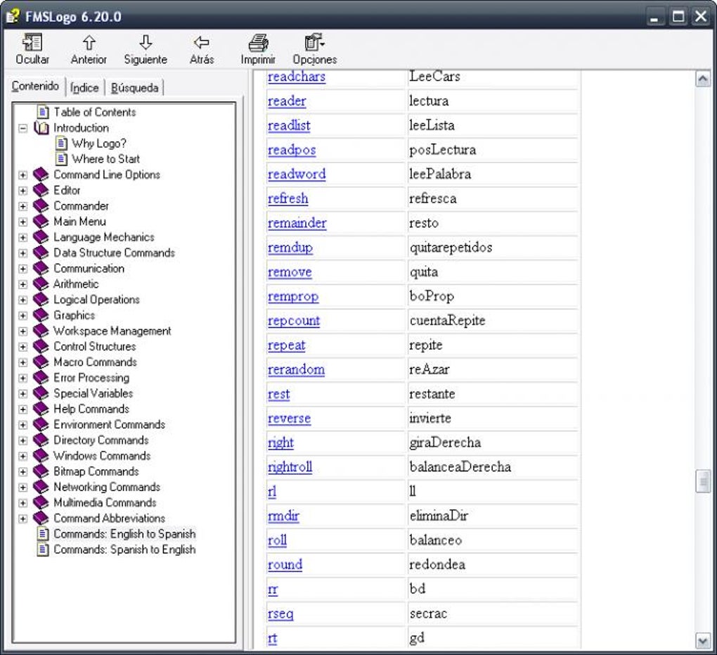Click the Spanish word quitarepetidos

pos(451,248)
